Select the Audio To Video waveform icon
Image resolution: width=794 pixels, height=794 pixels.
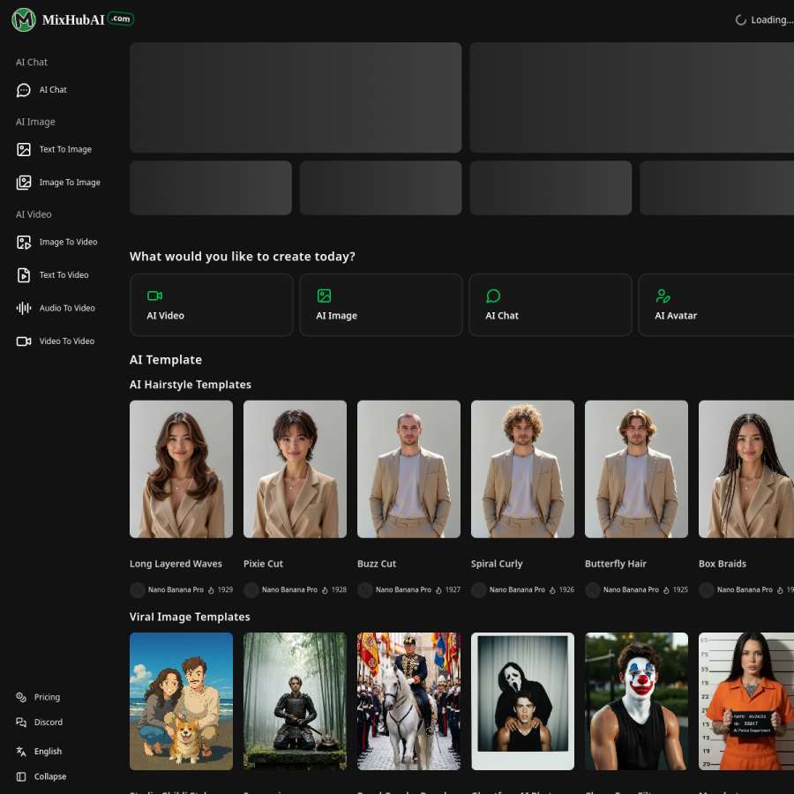(24, 308)
